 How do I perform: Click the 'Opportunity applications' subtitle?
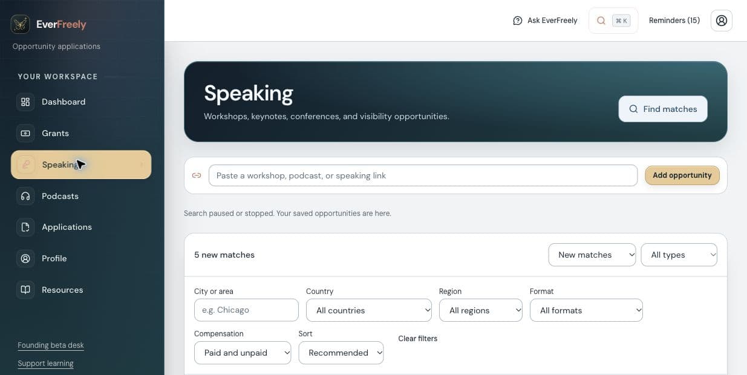pos(56,47)
